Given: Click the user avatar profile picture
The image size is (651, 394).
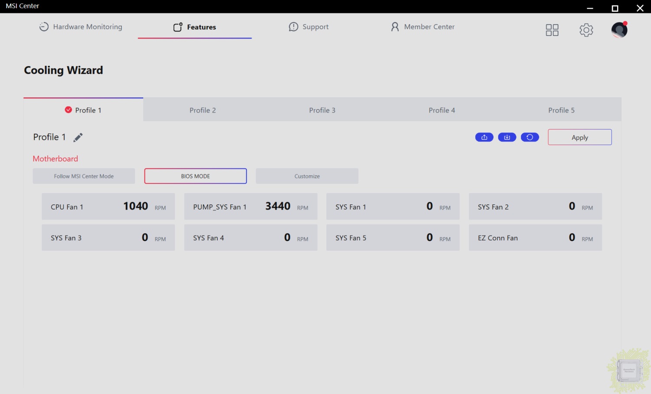Looking at the screenshot, I should (619, 30).
